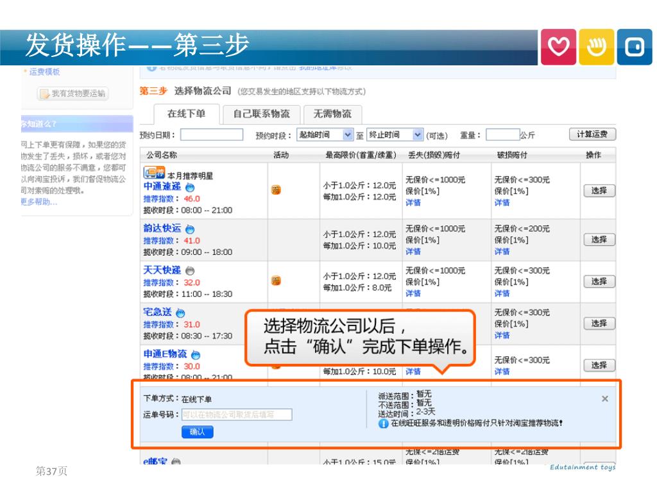Click the 公司名称 column header
The height and width of the screenshot is (492, 657).
162,155
